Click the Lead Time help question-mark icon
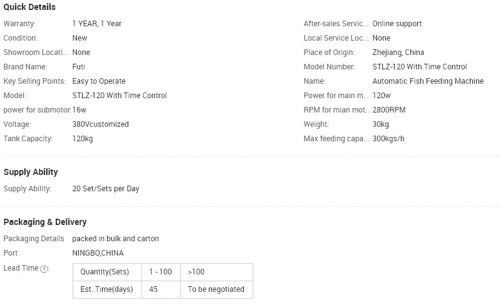 [x=44, y=269]
